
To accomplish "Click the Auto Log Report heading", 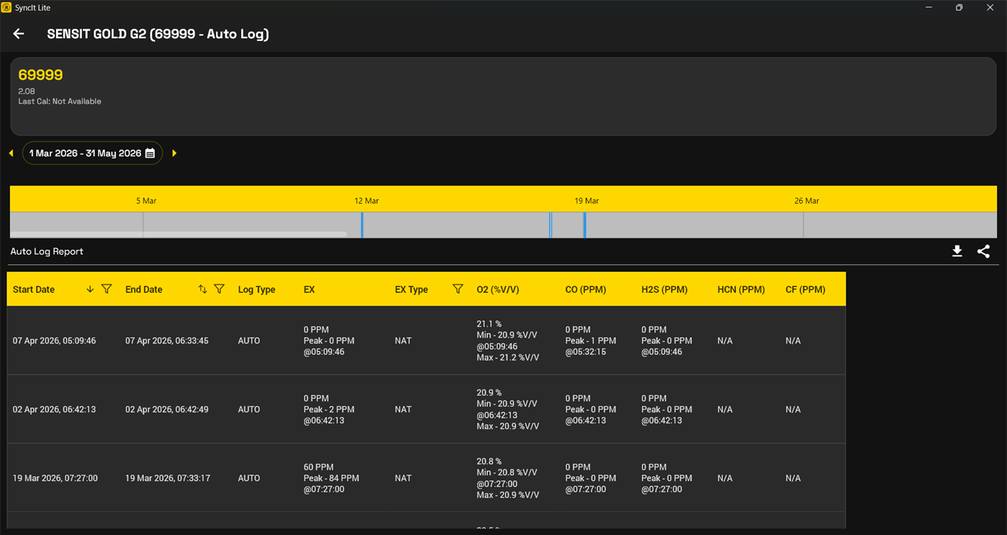I will [x=47, y=251].
